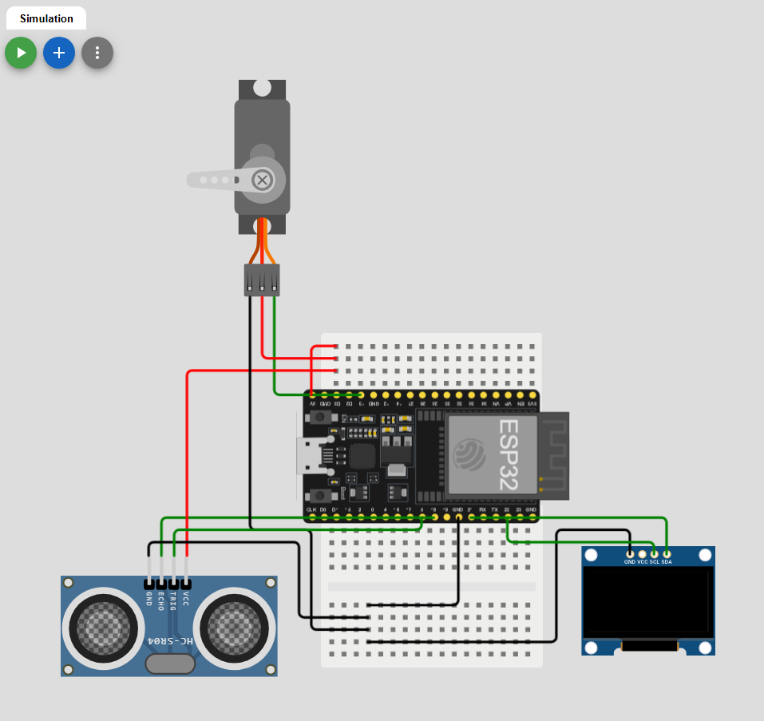The width and height of the screenshot is (764, 721).
Task: Click the servo horn center screw
Action: (262, 180)
